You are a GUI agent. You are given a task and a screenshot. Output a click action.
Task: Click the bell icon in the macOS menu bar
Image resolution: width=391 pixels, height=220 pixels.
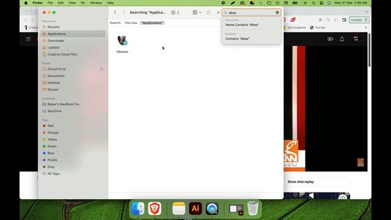coord(252,2)
